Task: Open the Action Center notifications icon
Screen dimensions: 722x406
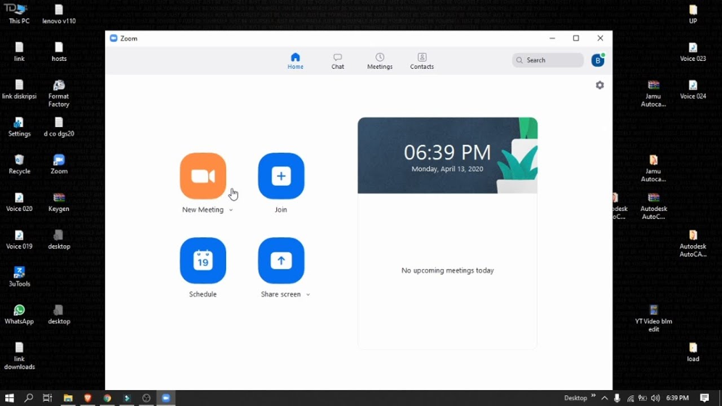Action: tap(705, 398)
